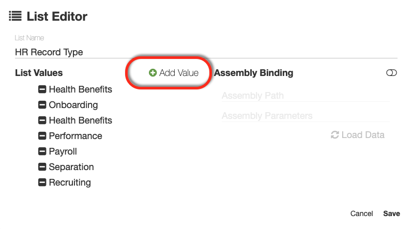Focus the Assembly Path field
The width and height of the screenshot is (412, 229).
[x=305, y=96]
